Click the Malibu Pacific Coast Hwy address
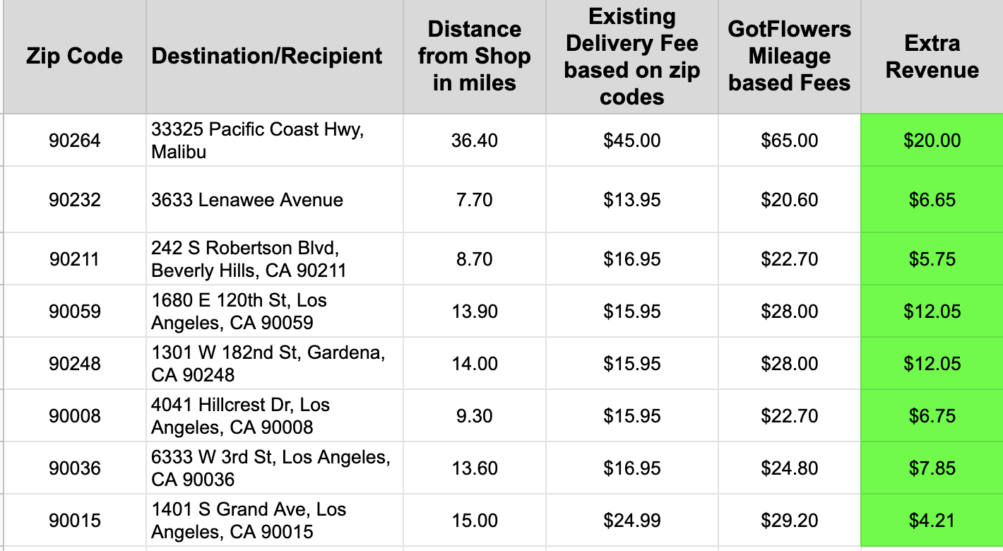Image resolution: width=1003 pixels, height=551 pixels. tap(258, 141)
